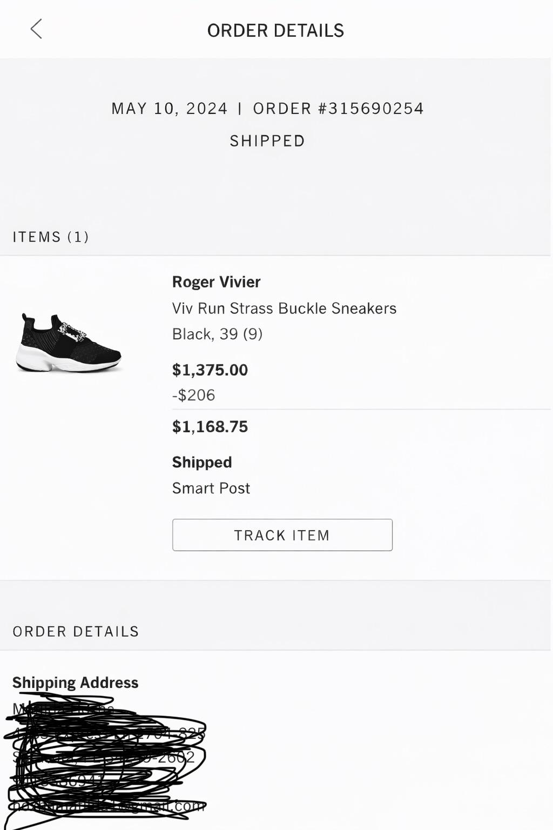Select the Smart Post shipping method text
This screenshot has width=553, height=830.
click(211, 488)
